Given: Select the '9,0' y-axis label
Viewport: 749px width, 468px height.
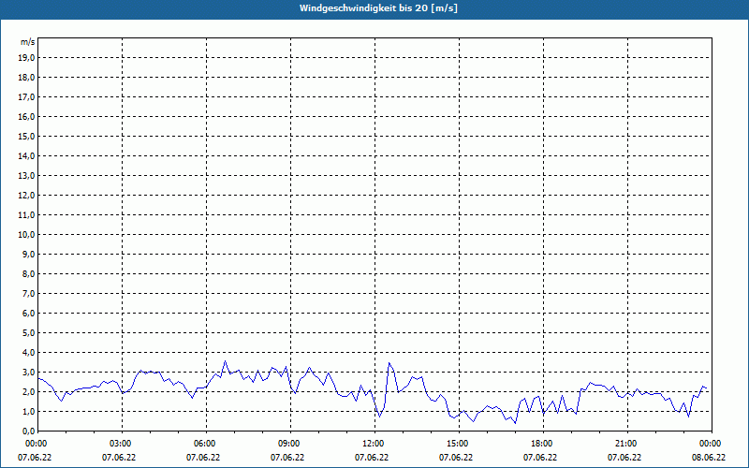Looking at the screenshot, I should 28,254.
